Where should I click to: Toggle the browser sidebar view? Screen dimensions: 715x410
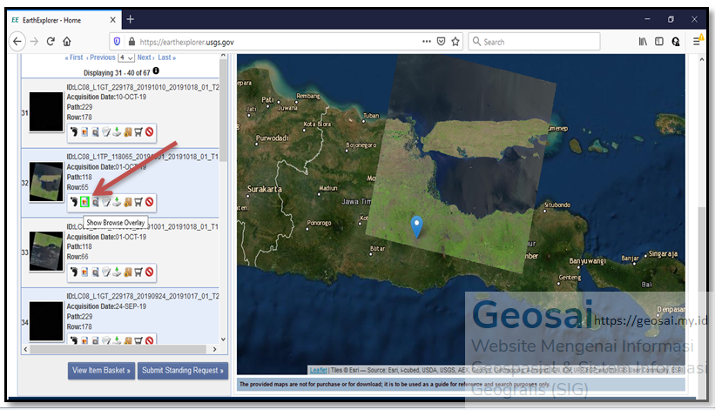coord(659,42)
